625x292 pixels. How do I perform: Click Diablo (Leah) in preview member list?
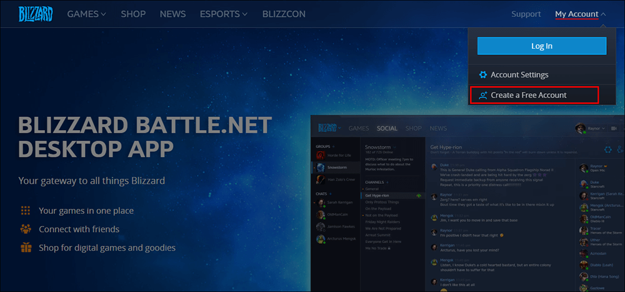click(x=601, y=265)
